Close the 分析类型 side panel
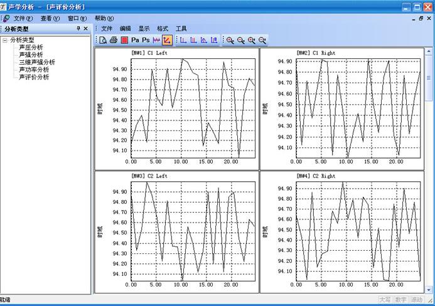Image resolution: width=435 pixels, height=306 pixels. (86, 28)
